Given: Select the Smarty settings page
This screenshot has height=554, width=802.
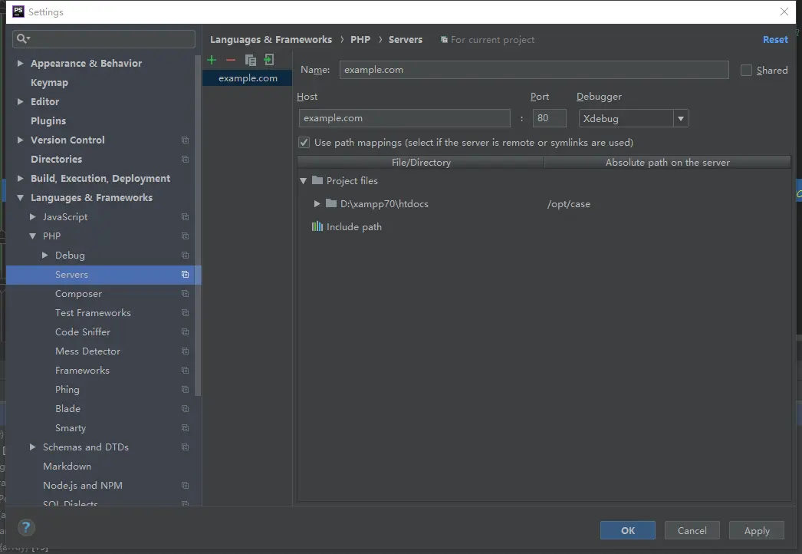Looking at the screenshot, I should click(71, 428).
